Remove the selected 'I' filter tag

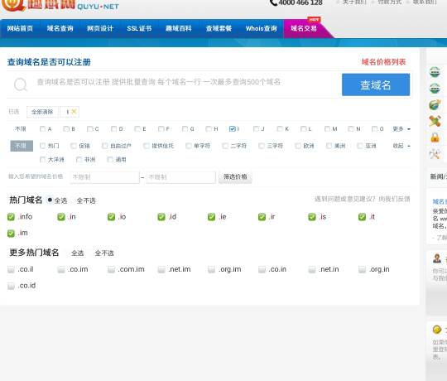(74, 112)
